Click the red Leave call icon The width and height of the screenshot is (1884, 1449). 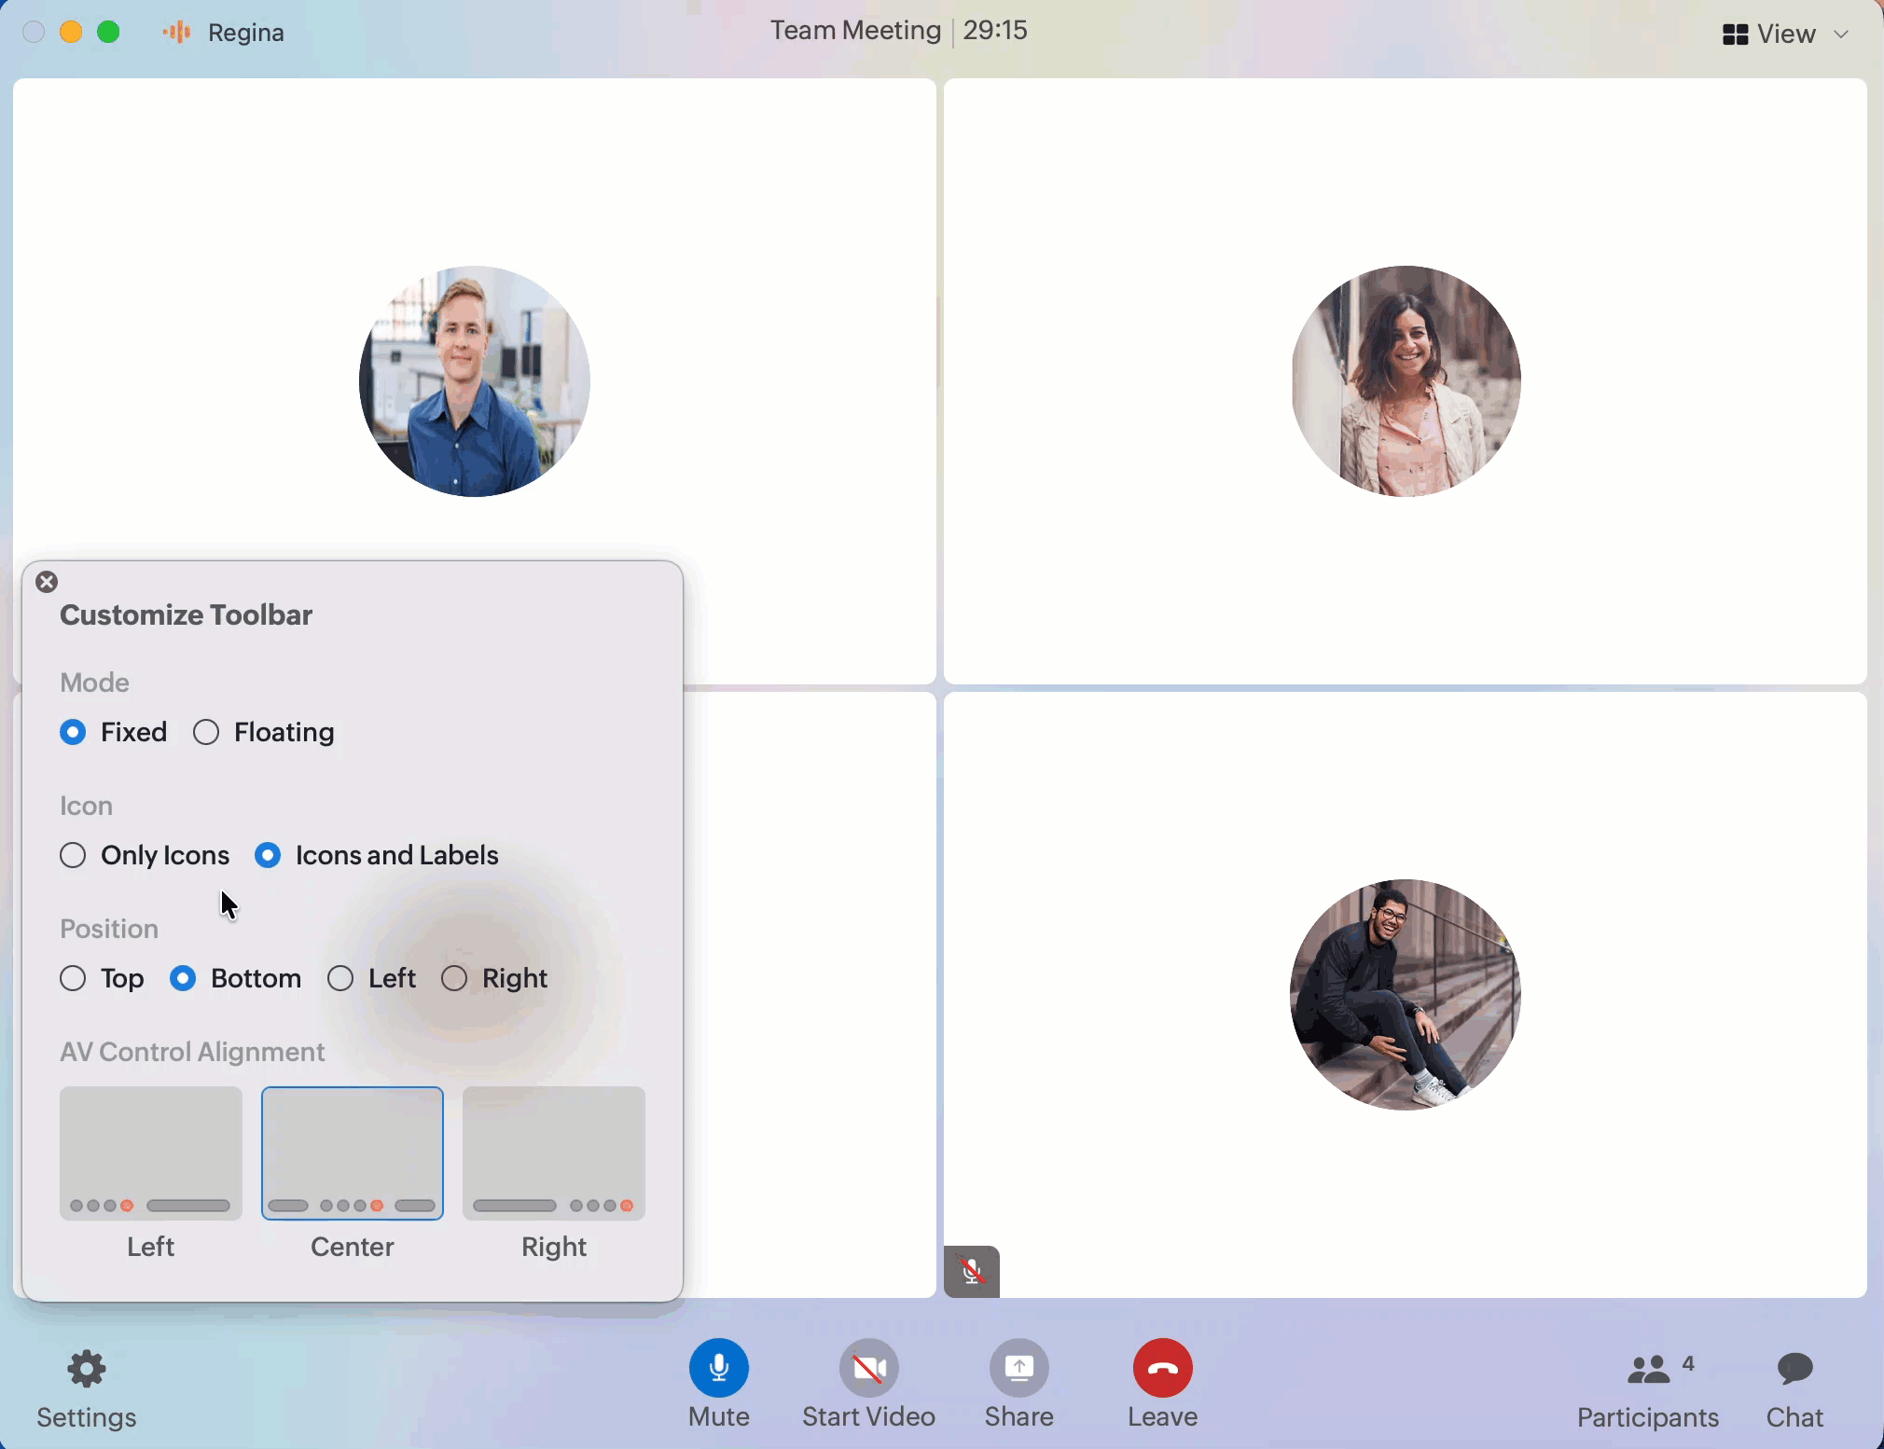(x=1162, y=1368)
